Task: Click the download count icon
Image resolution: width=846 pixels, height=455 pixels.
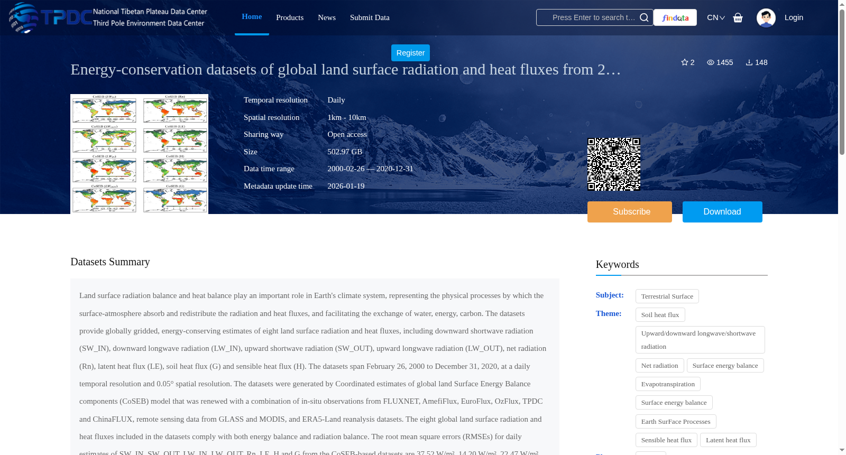Action: tap(749, 62)
